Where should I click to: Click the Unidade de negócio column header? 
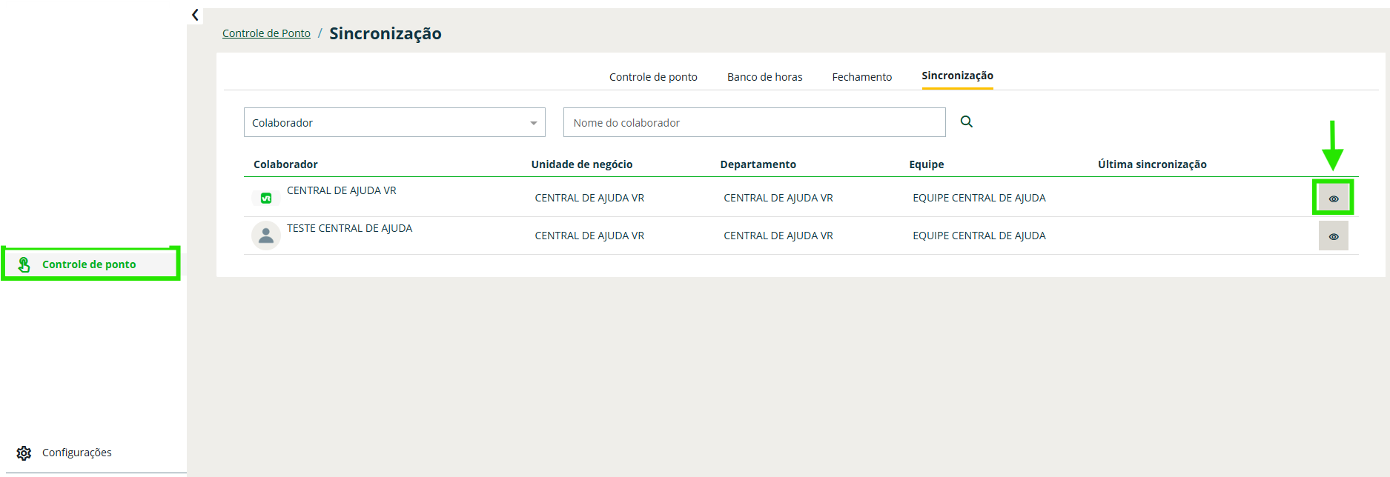(x=582, y=164)
